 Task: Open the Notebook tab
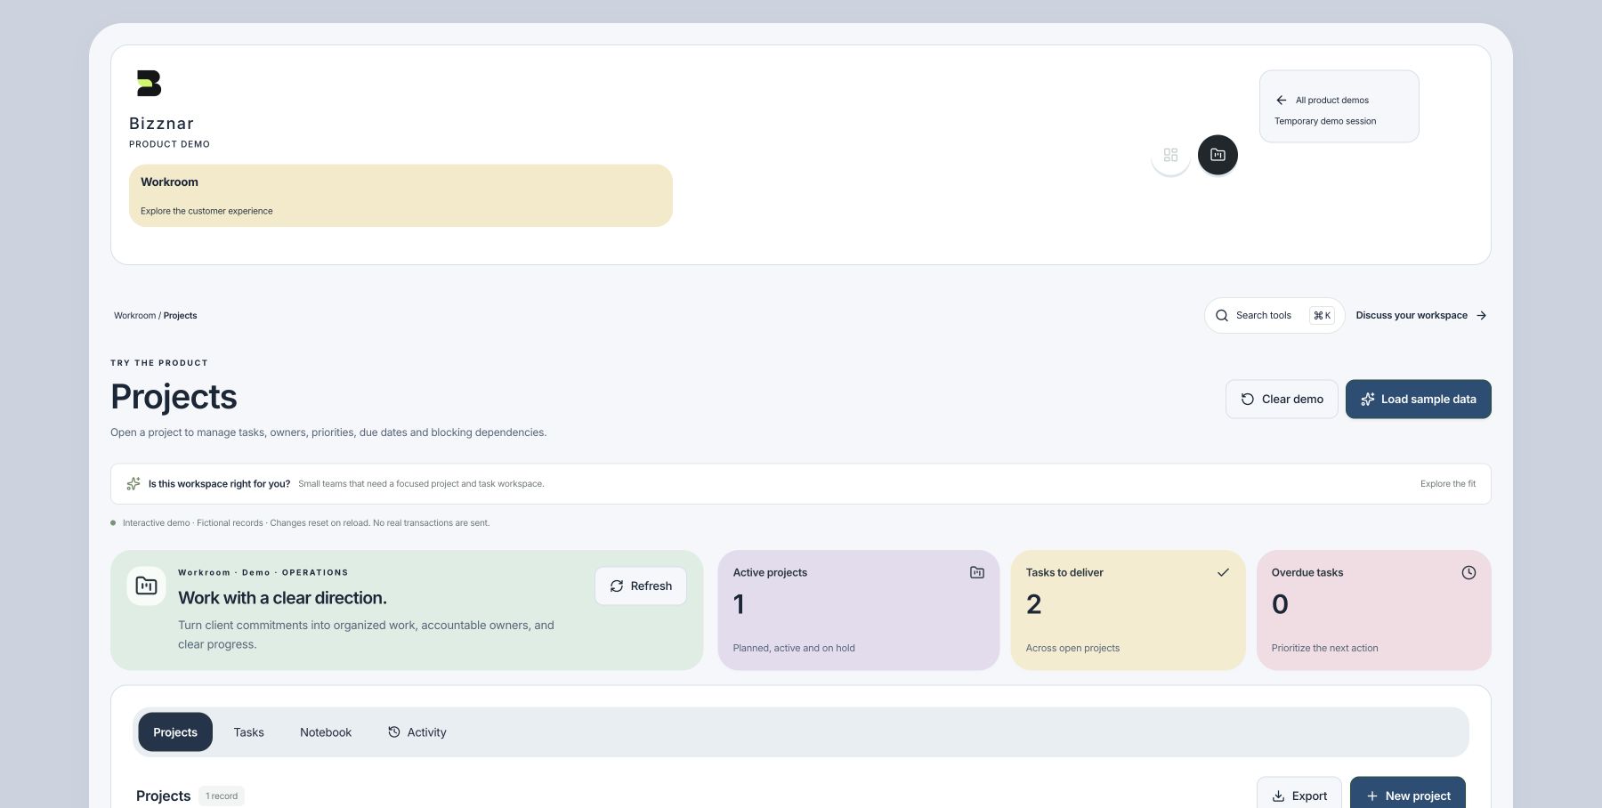[x=326, y=732]
